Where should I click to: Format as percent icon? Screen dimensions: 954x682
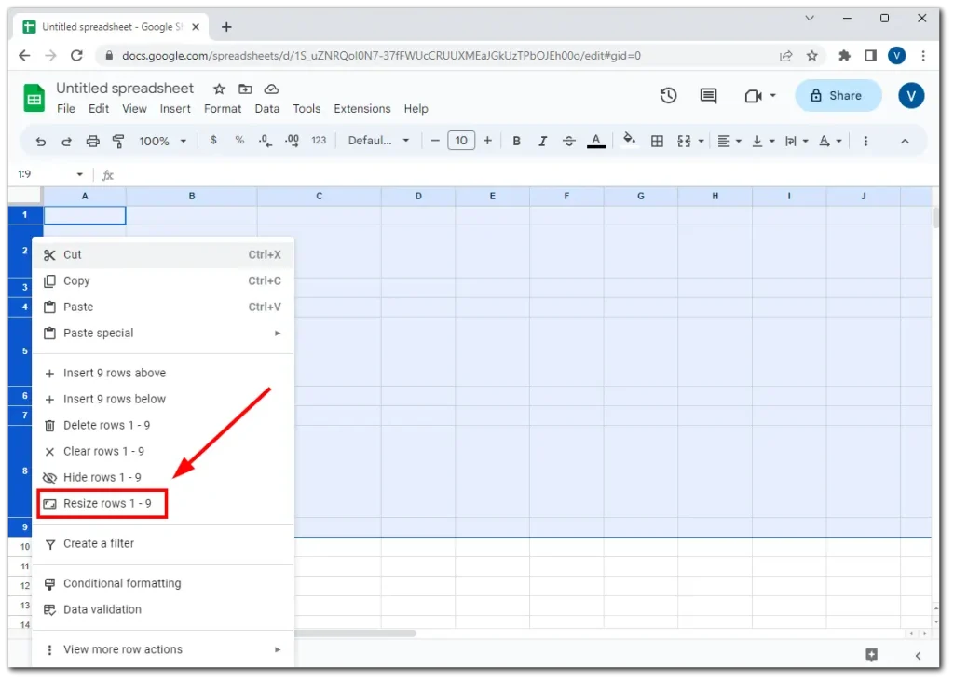tap(239, 141)
